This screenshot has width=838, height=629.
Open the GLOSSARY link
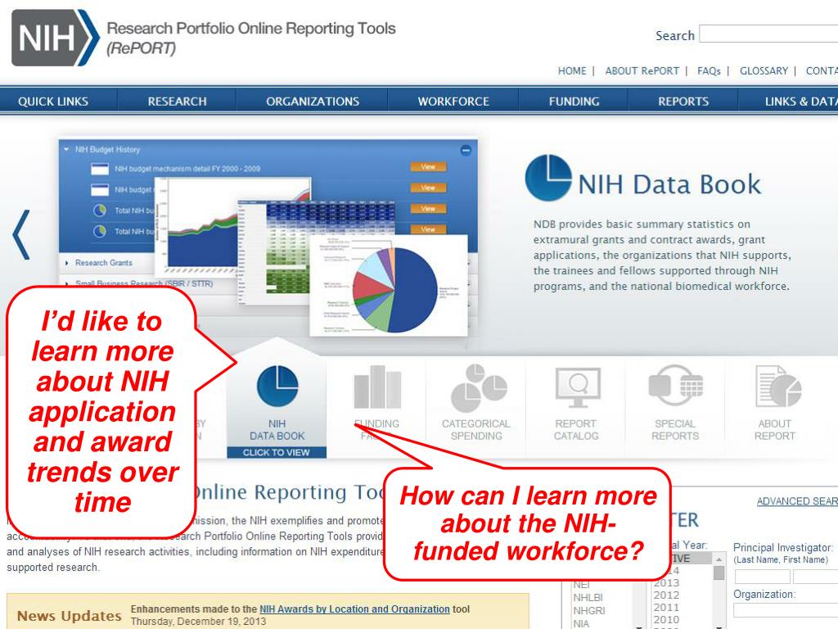[764, 70]
